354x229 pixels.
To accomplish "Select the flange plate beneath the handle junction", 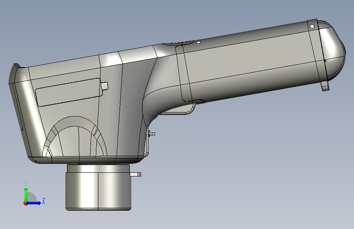I will pyautogui.click(x=178, y=110).
